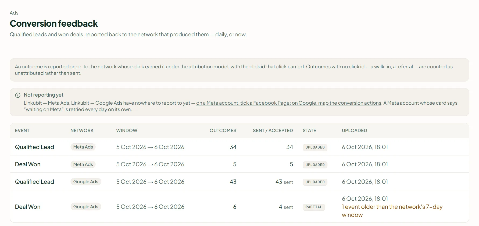Screen dimensions: 479x226
Task: Click Qualified Lead in the Google Ads row
Action: click(34, 182)
